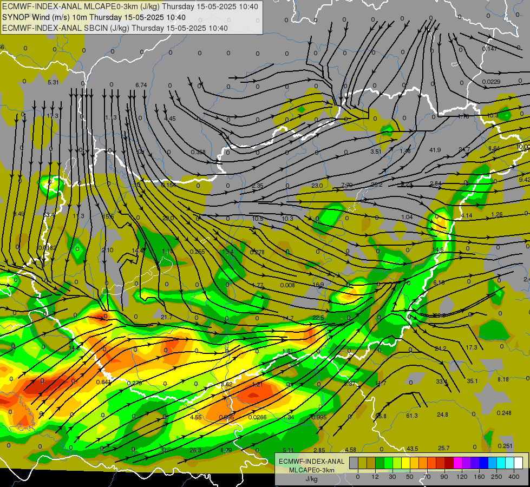Click the legend unit label J/kg
The height and width of the screenshot is (487, 530).
(x=311, y=479)
